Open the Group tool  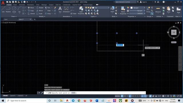click(x=148, y=9)
